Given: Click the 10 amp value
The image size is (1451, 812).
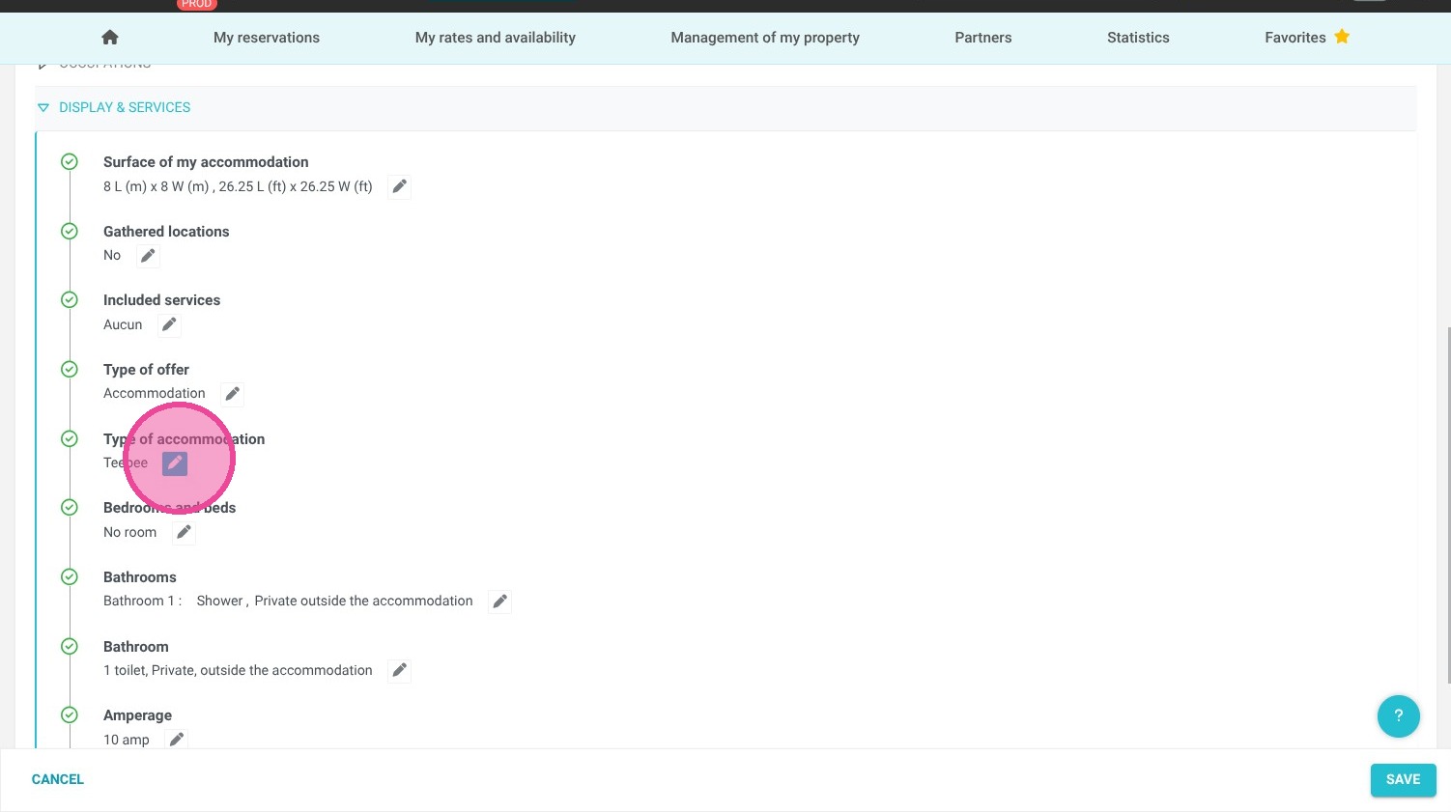Looking at the screenshot, I should [x=127, y=740].
